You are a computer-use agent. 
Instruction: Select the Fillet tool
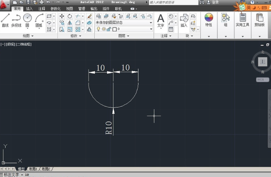pos(78,23)
